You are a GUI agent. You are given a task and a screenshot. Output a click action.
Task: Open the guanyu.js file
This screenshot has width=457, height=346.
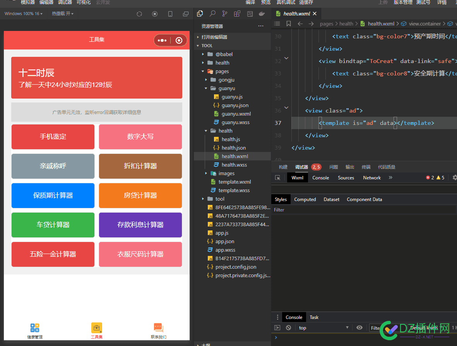[x=232, y=97]
